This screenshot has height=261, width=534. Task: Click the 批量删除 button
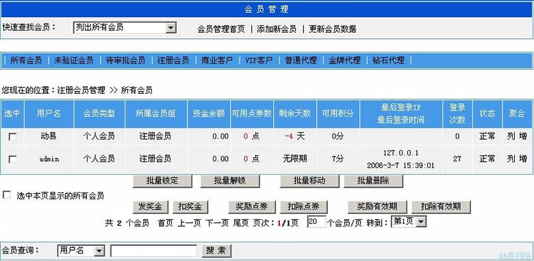373,181
